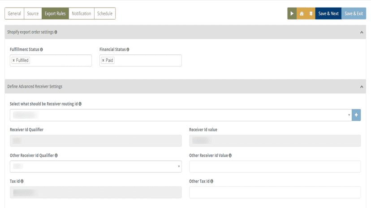Click info icon beside Tax Id label

coord(22,181)
